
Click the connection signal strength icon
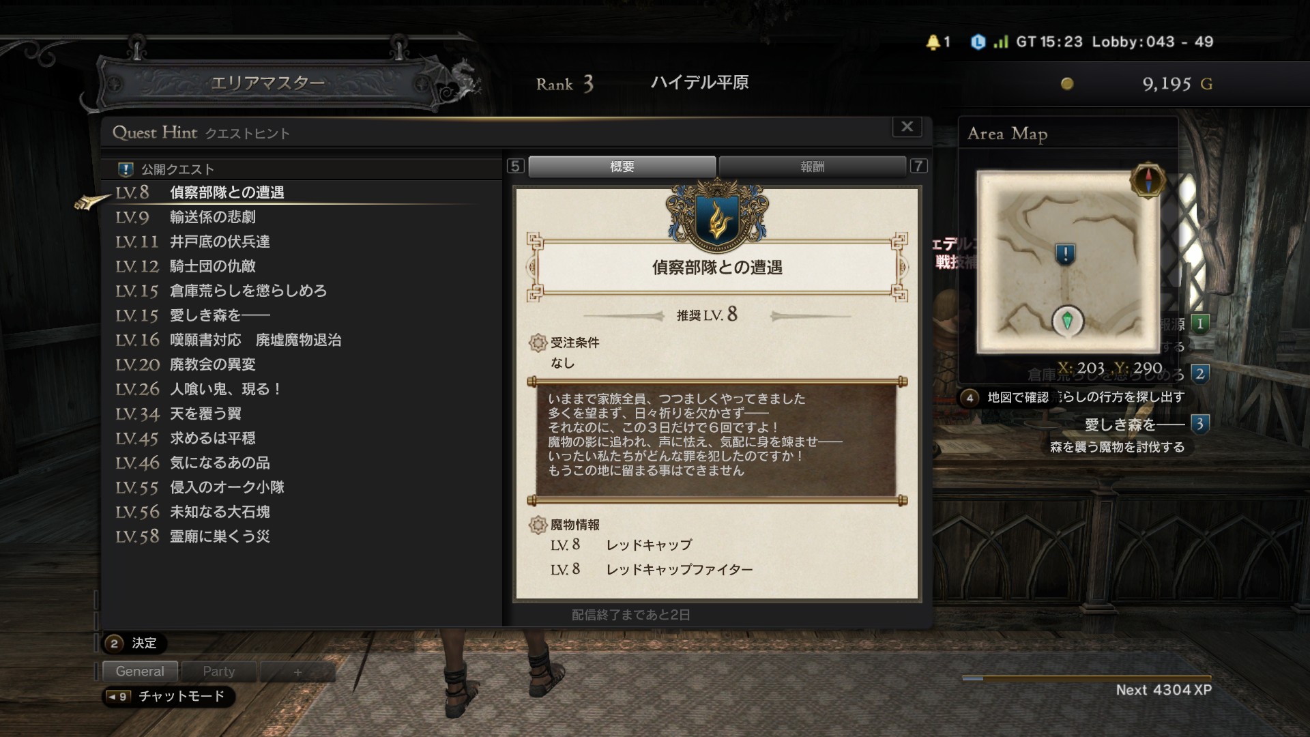click(x=1001, y=42)
